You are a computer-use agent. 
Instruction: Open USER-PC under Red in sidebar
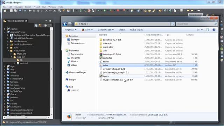click(x=75, y=90)
